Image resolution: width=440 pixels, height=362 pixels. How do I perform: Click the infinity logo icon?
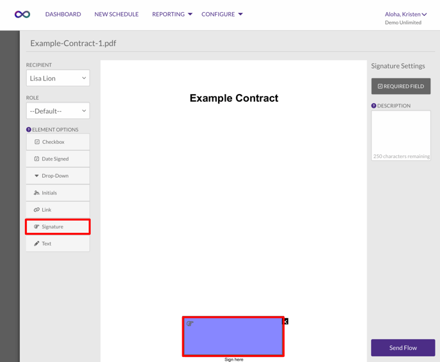[x=22, y=14]
